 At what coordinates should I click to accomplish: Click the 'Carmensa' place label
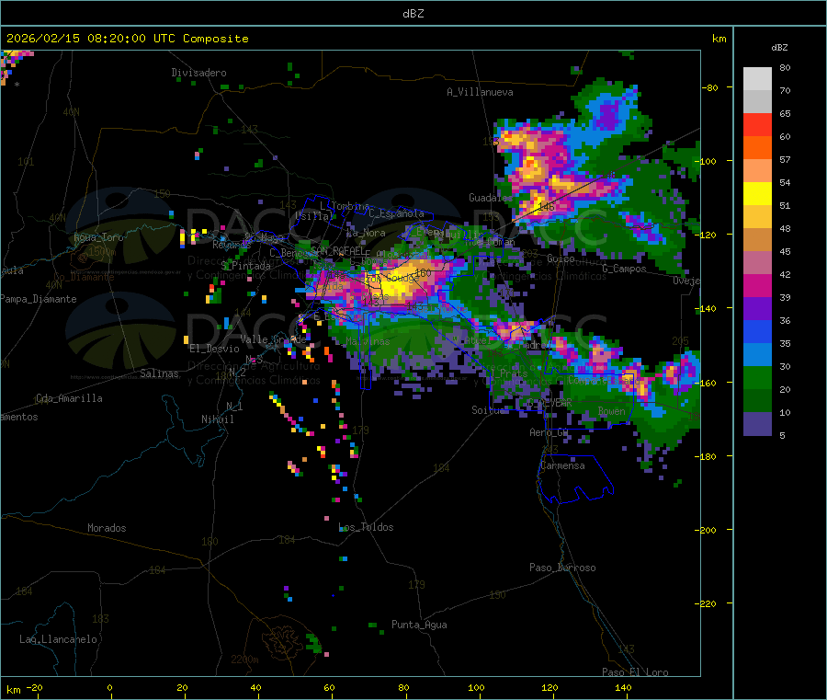(562, 465)
